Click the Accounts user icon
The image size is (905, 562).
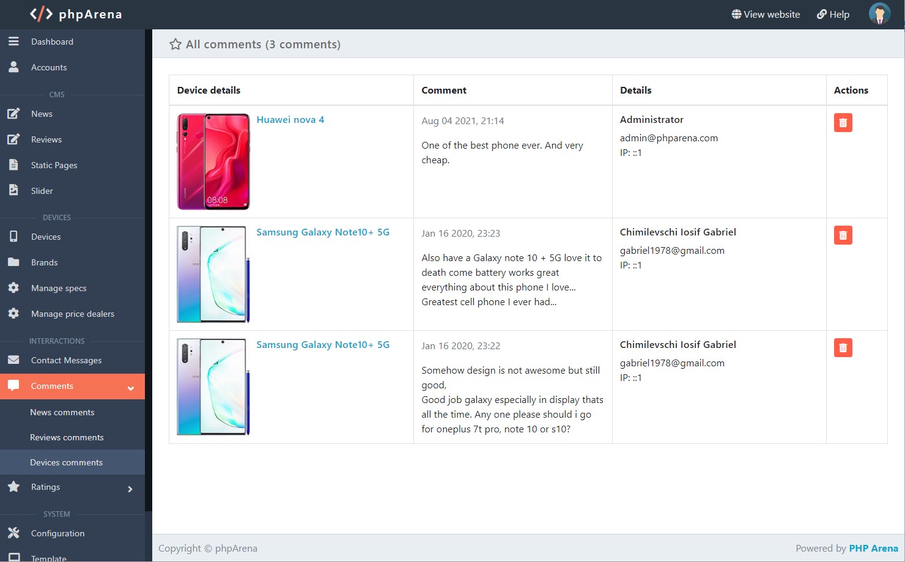(x=13, y=67)
